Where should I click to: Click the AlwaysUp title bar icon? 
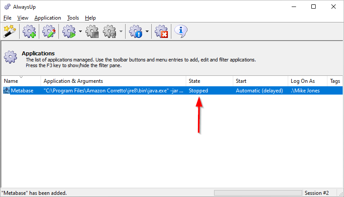(x=7, y=7)
